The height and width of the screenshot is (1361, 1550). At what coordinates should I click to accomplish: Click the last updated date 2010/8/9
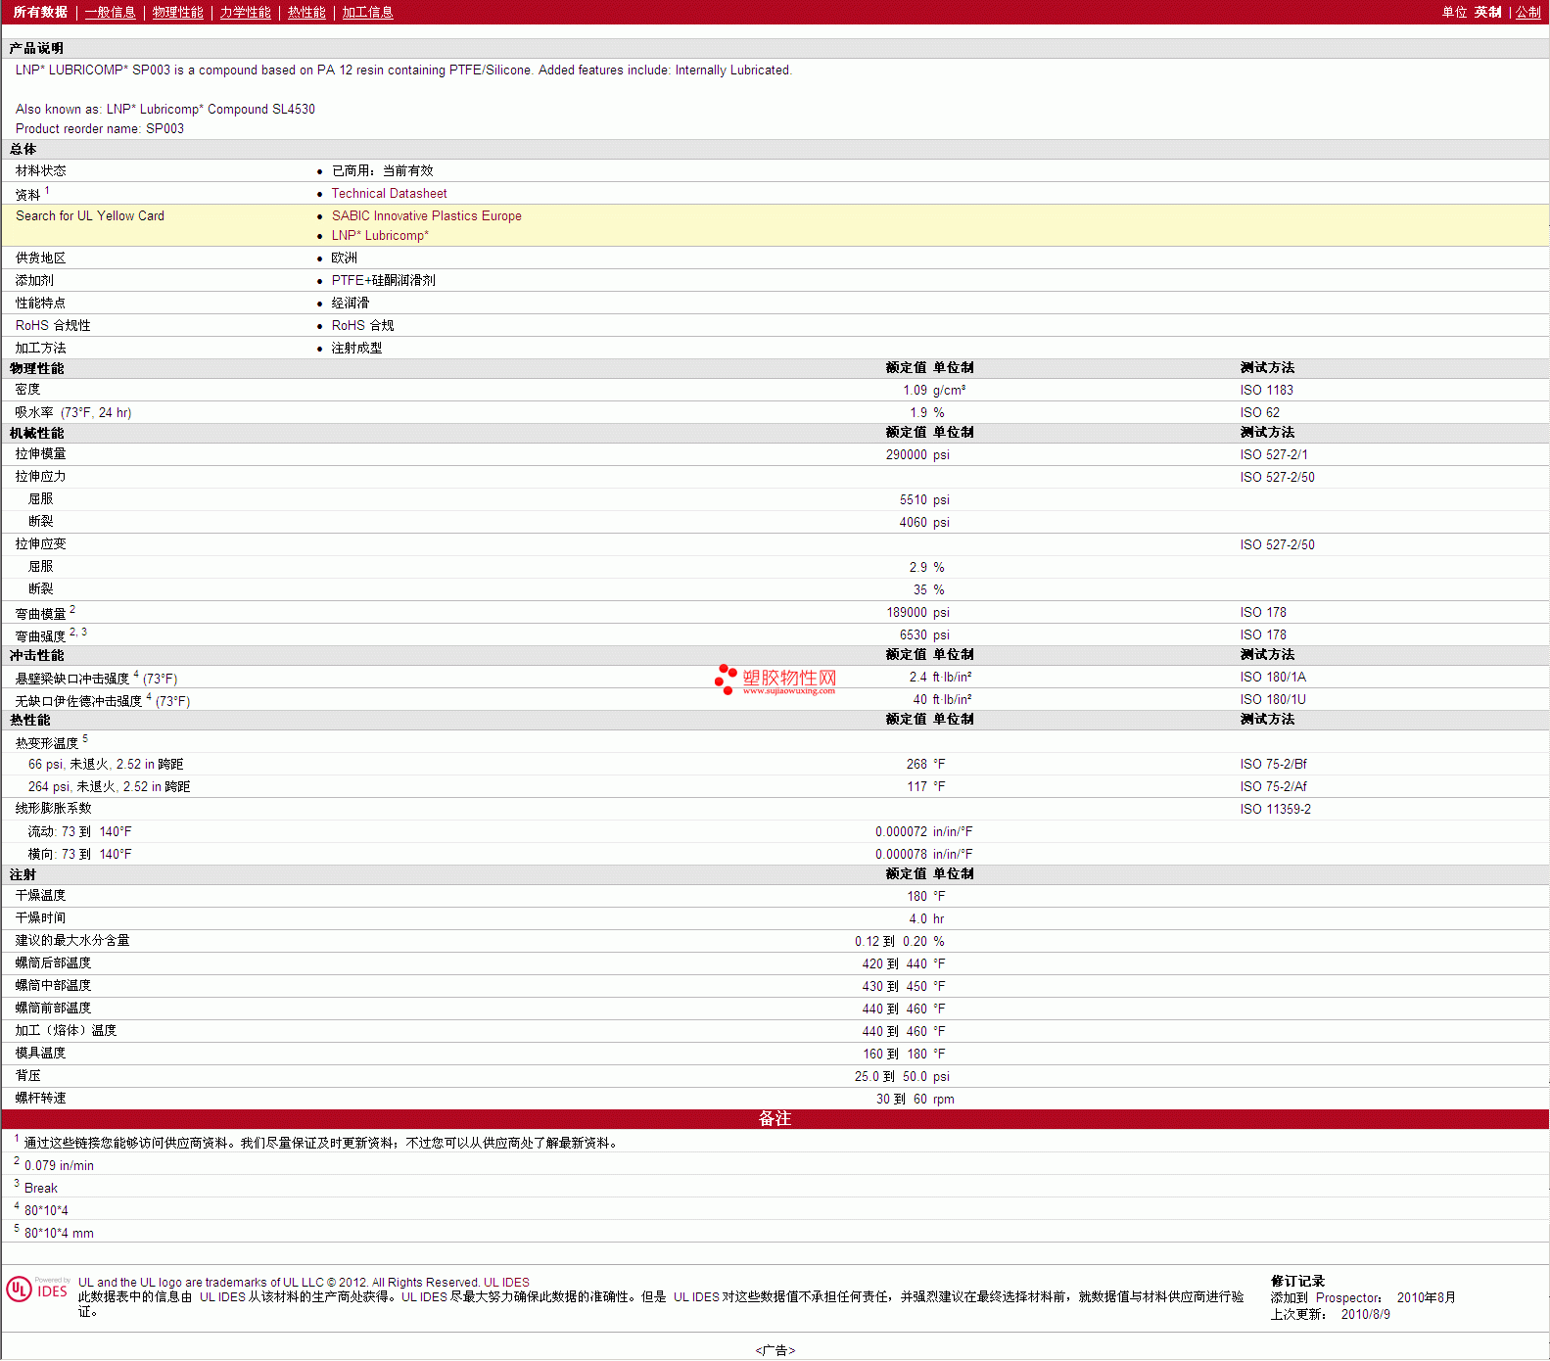click(x=1366, y=1315)
